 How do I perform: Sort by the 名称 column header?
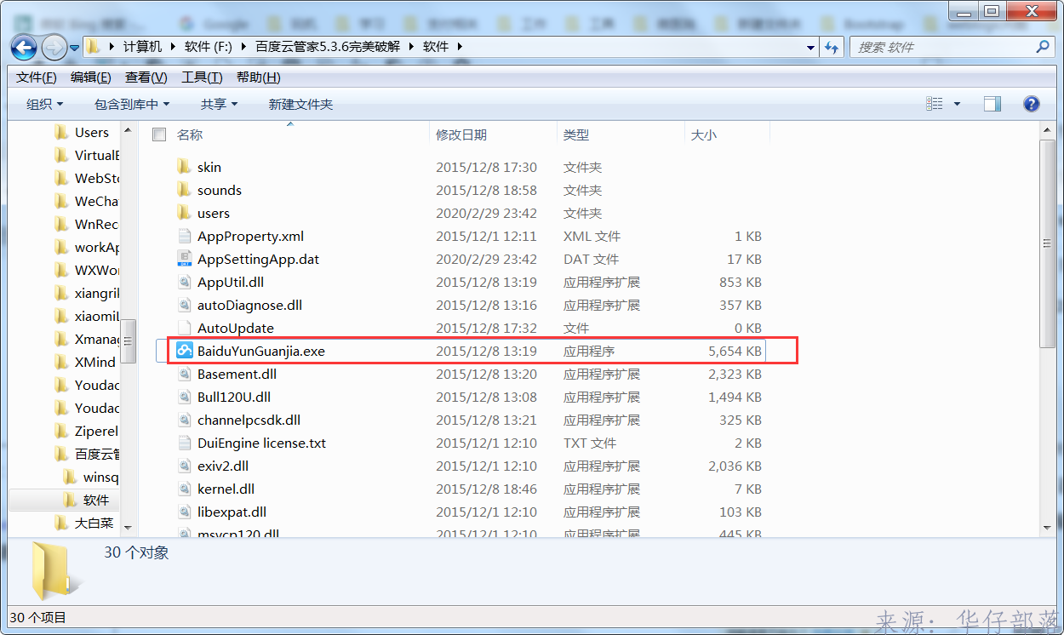(189, 134)
